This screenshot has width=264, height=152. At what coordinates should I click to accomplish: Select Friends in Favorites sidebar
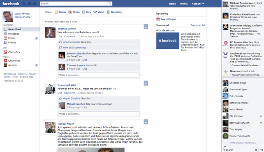pos(12,43)
